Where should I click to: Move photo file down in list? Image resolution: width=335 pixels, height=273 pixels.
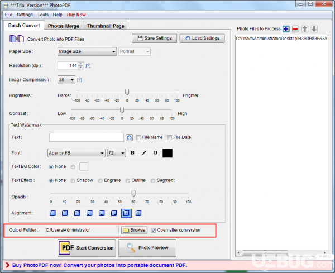point(314,29)
